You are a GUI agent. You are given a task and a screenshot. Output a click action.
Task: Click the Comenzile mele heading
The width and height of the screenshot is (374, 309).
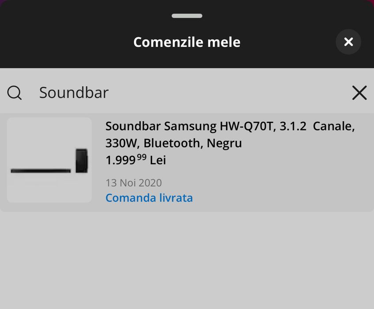187,42
